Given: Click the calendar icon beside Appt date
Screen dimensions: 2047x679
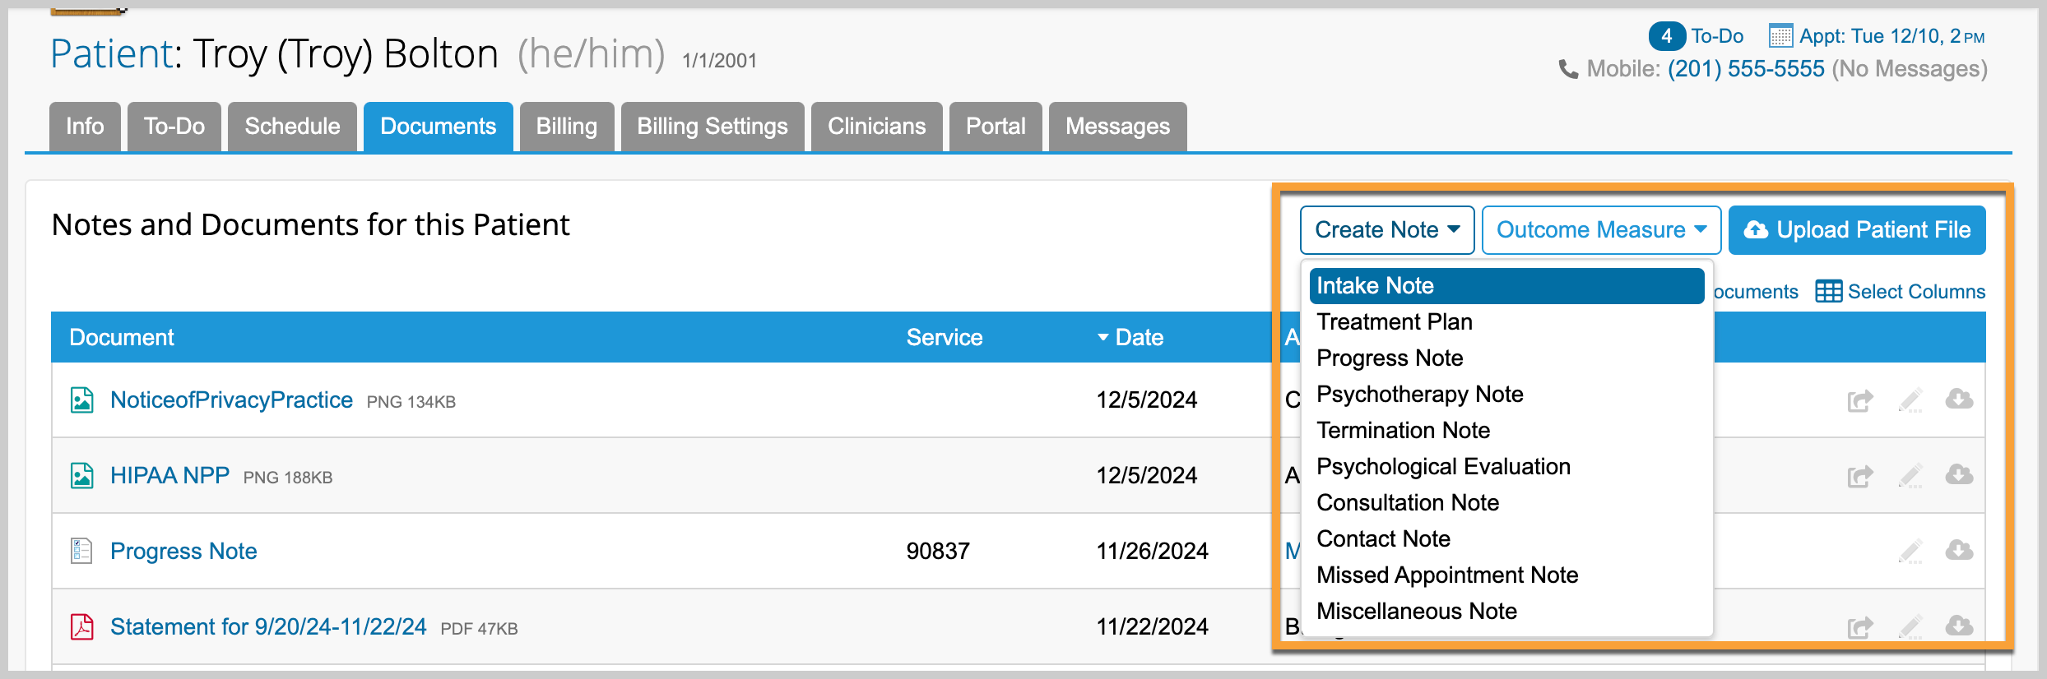Looking at the screenshot, I should [x=1780, y=36].
